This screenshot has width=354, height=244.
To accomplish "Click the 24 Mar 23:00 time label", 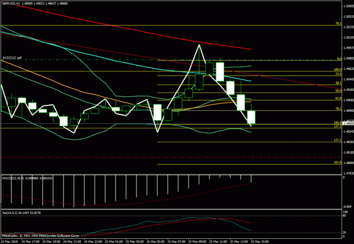I will pyautogui.click(x=93, y=242).
